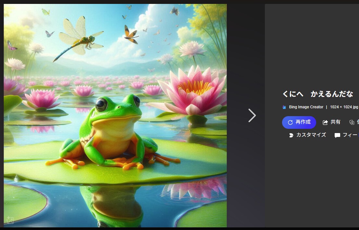
Task: Click the 共有 share label
Action: coord(335,122)
